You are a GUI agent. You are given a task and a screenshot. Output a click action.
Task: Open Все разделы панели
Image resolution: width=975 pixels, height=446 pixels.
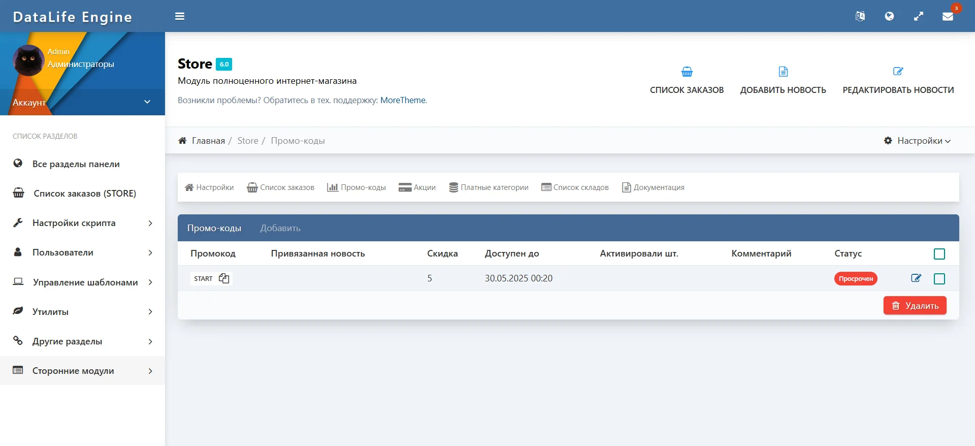click(x=76, y=164)
